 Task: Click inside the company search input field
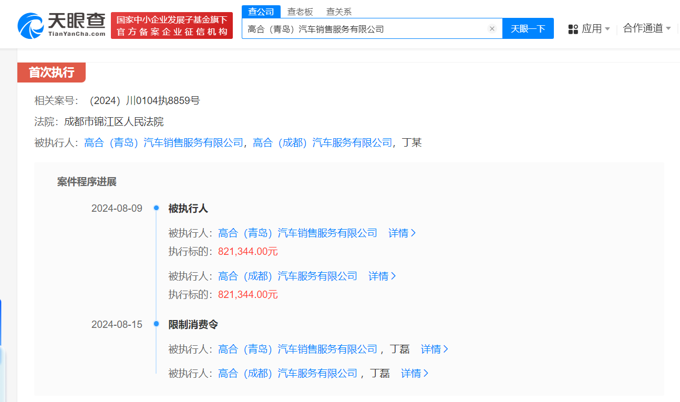tap(368, 28)
